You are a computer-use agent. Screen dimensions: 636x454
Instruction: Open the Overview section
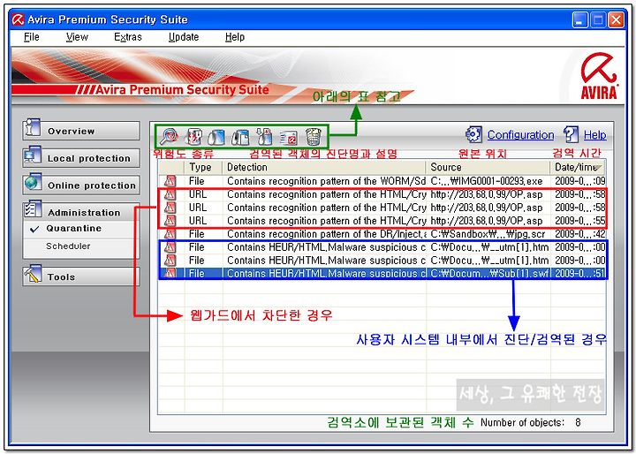point(81,131)
